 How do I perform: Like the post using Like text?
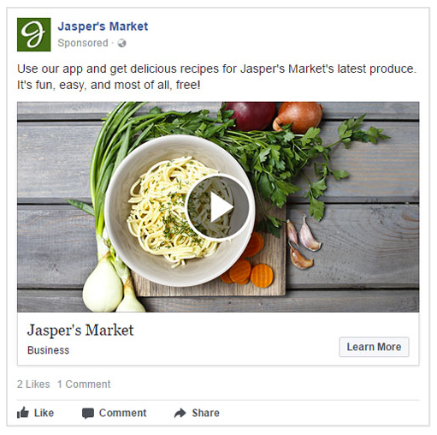pos(44,413)
